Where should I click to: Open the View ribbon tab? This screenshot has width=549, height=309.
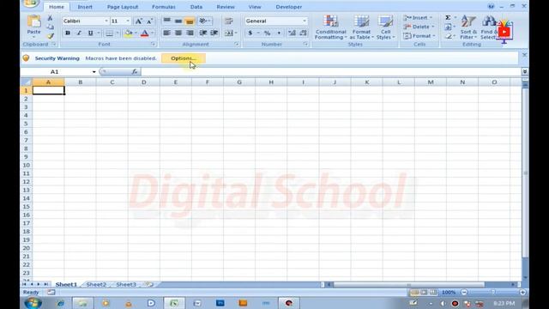click(255, 7)
